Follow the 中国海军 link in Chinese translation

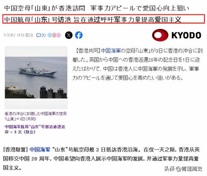[40, 149]
